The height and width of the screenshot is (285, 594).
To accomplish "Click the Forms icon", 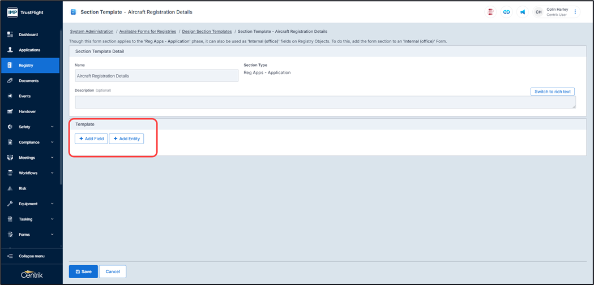I will pos(10,234).
